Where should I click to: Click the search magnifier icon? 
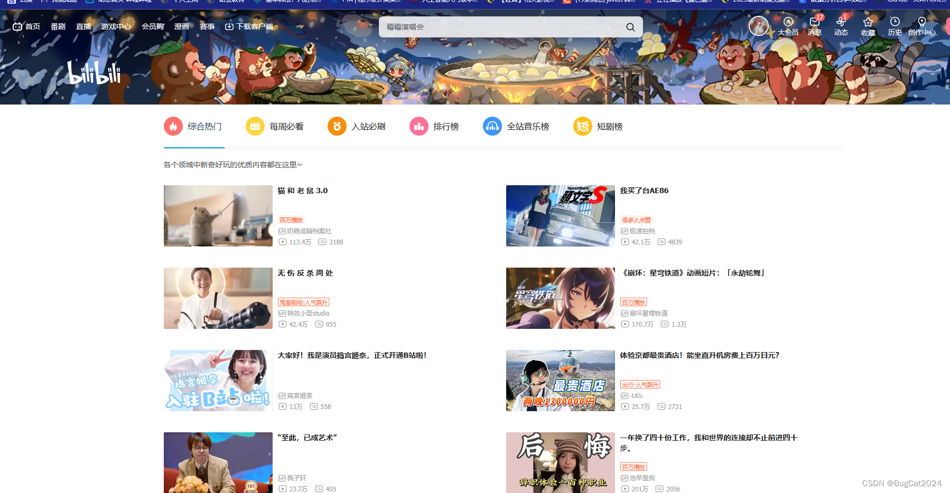(630, 26)
